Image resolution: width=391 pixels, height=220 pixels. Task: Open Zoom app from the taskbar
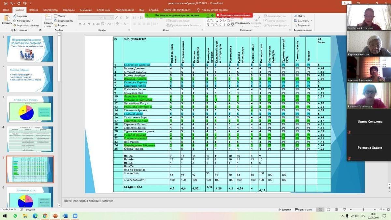[75, 216]
